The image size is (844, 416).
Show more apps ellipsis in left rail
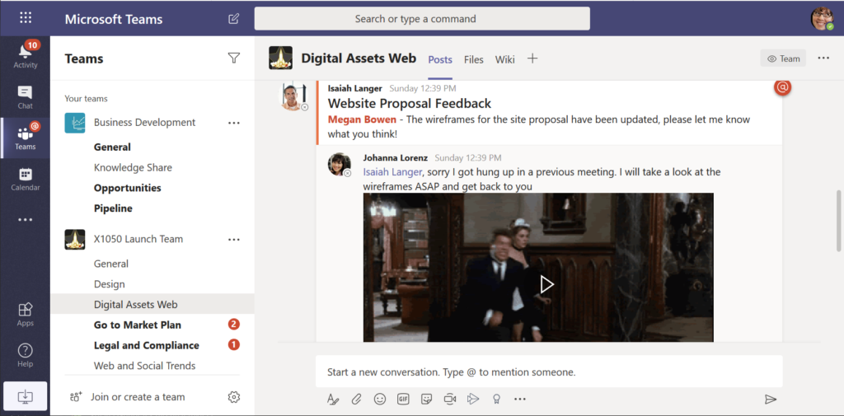(x=26, y=220)
